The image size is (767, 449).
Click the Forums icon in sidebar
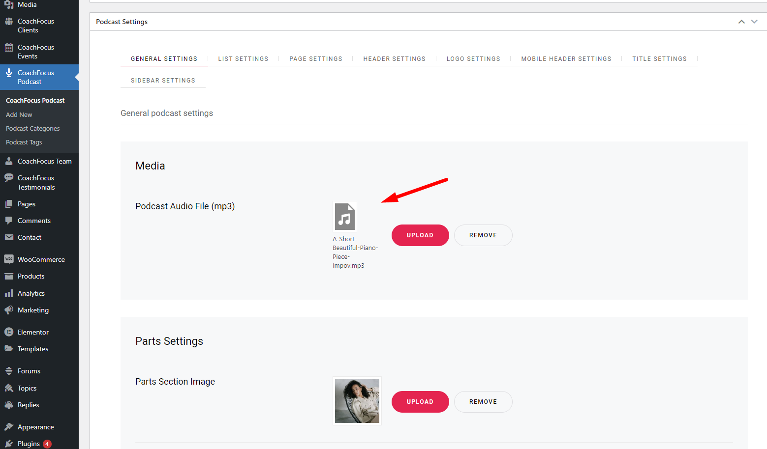pyautogui.click(x=9, y=371)
